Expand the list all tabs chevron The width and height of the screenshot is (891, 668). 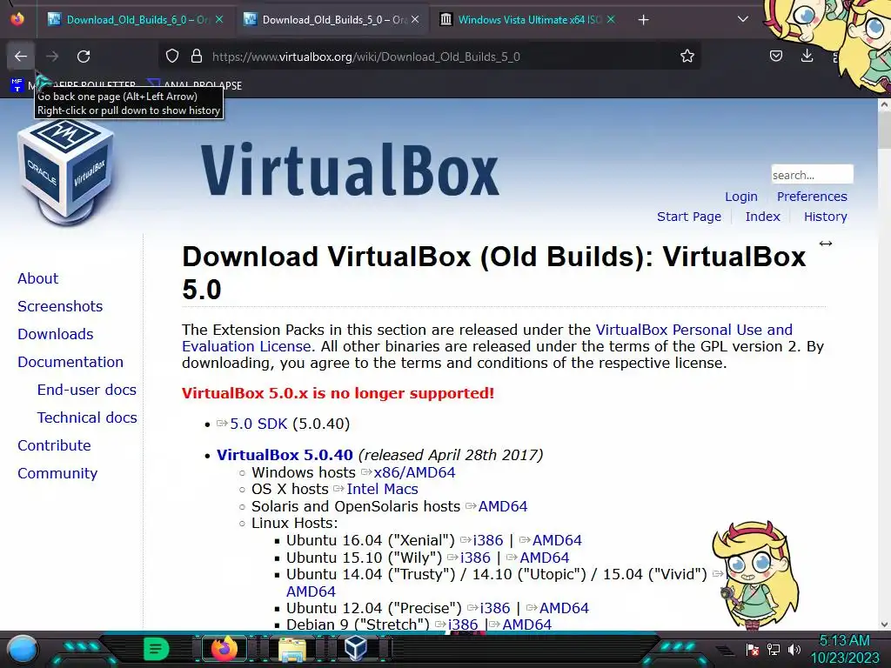coord(743,19)
